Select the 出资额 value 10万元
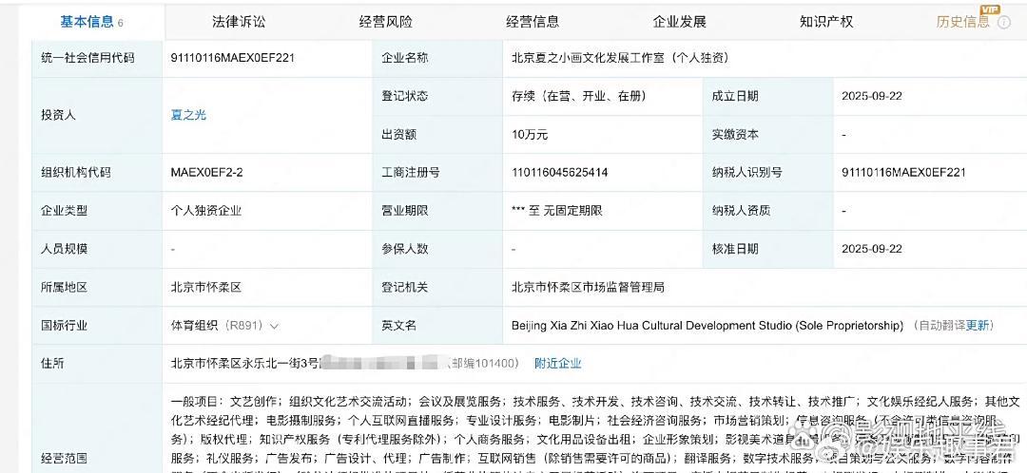This screenshot has height=473, width=1027. [x=530, y=135]
